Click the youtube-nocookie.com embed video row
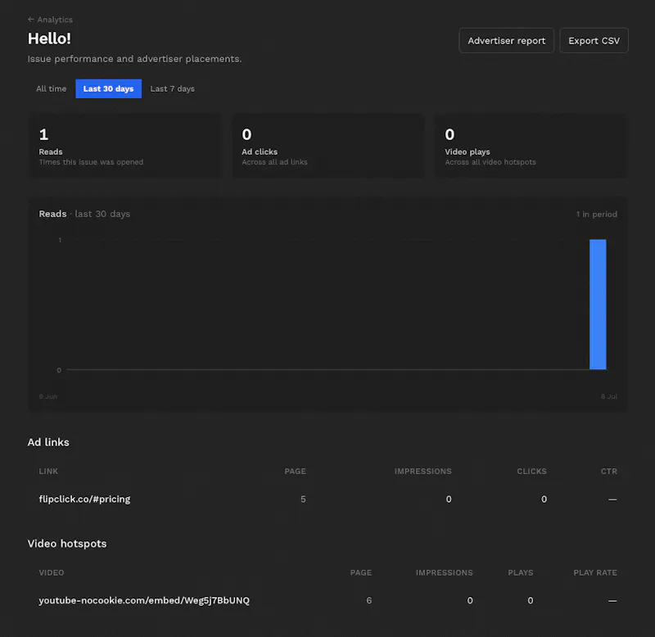 tap(327, 600)
